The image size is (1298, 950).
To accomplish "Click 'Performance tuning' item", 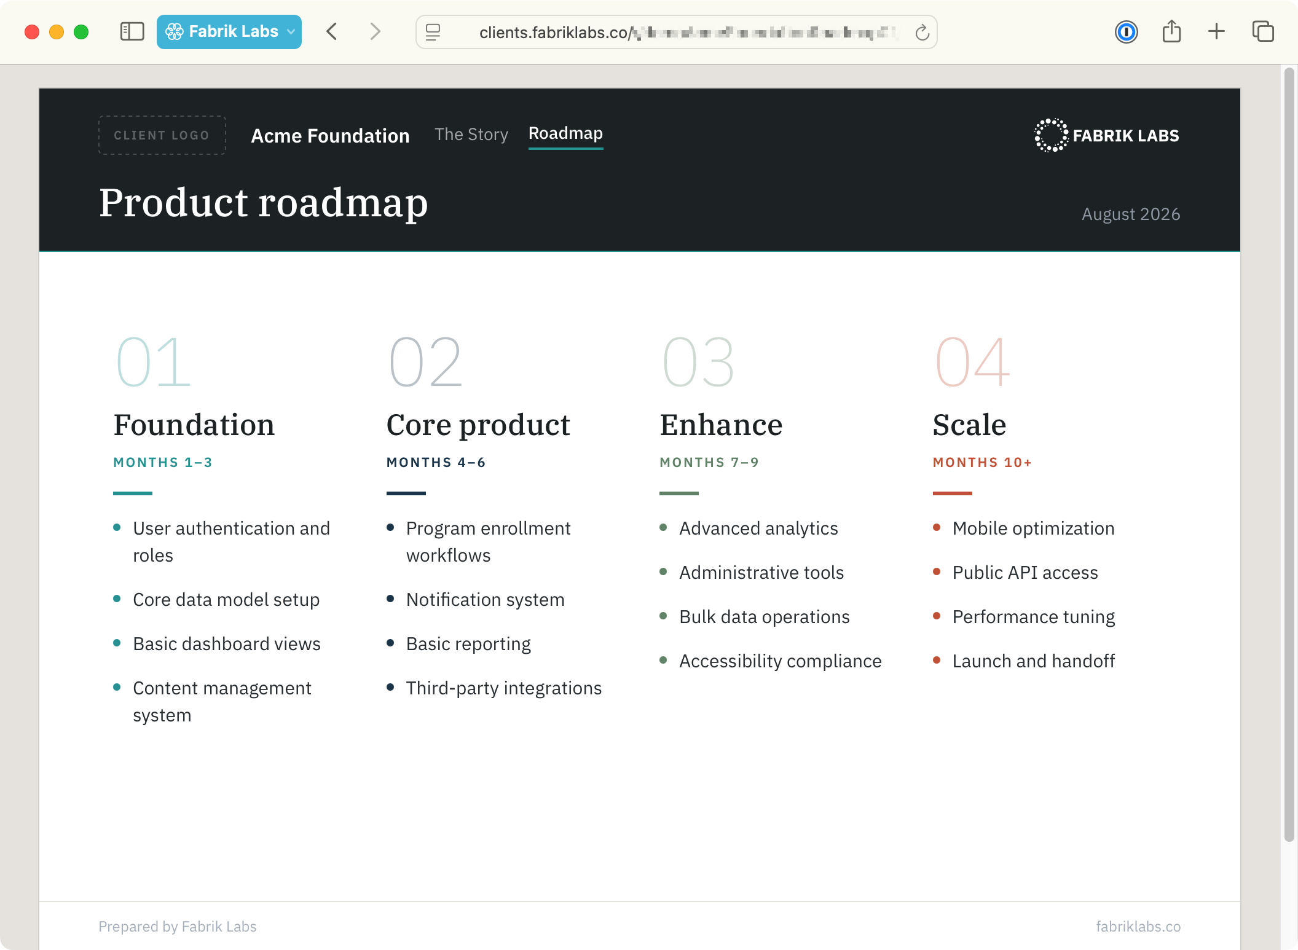I will pyautogui.click(x=1034, y=617).
